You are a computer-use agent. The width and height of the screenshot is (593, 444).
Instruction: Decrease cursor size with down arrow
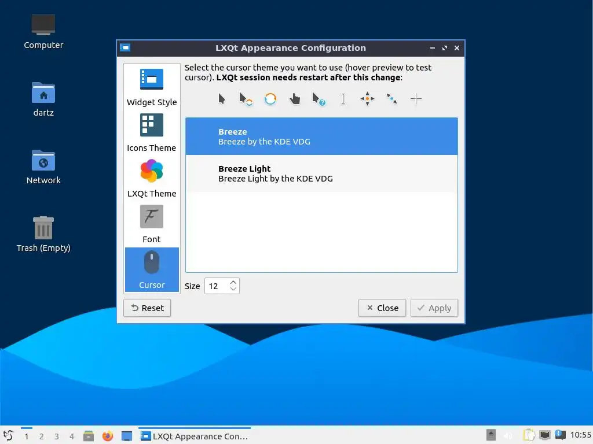233,289
